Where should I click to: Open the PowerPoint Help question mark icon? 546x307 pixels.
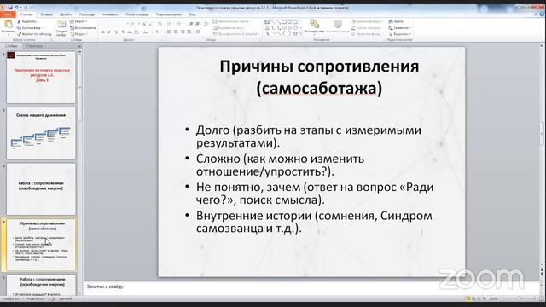[x=542, y=14]
